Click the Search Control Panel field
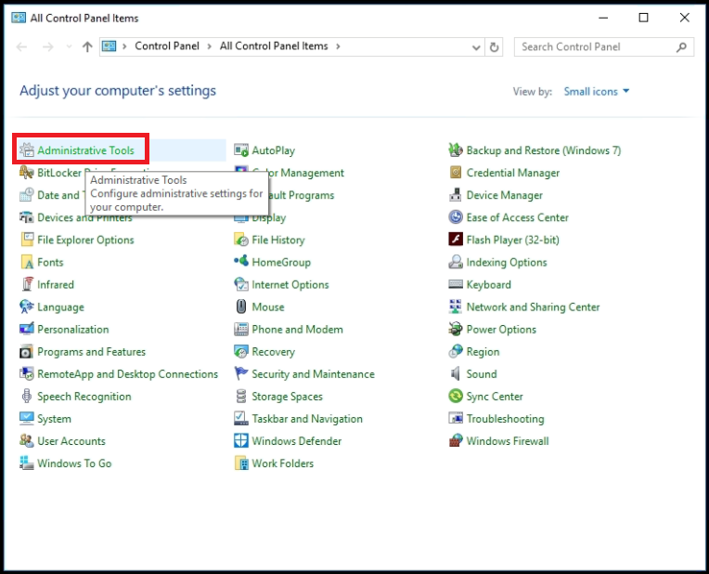The height and width of the screenshot is (574, 709). 603,47
